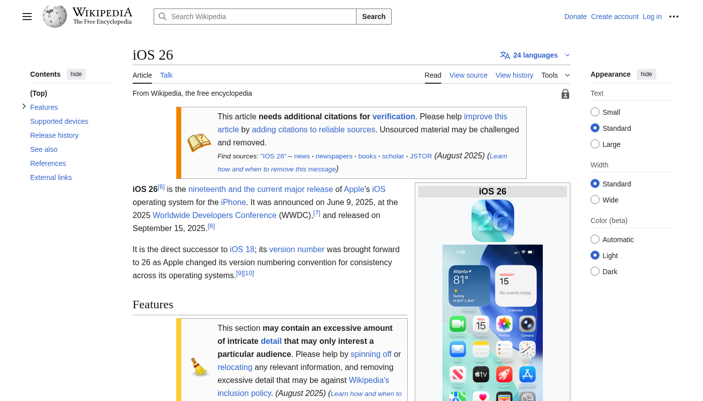Select the Wide width option
The width and height of the screenshot is (703, 401).
click(595, 199)
